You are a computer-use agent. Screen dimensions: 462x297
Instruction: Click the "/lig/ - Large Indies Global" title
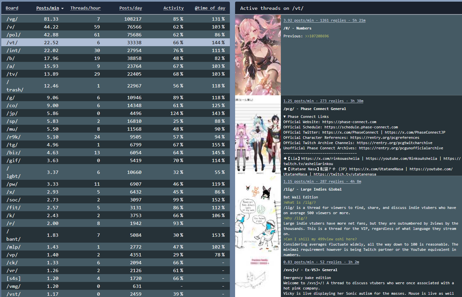click(312, 189)
